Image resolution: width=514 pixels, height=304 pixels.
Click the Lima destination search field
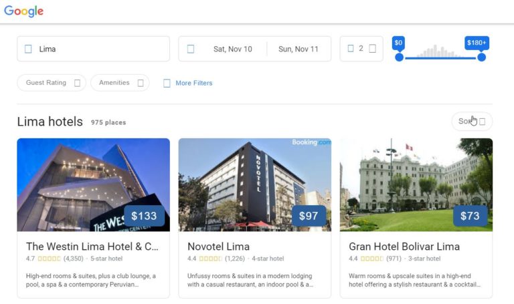click(100, 49)
